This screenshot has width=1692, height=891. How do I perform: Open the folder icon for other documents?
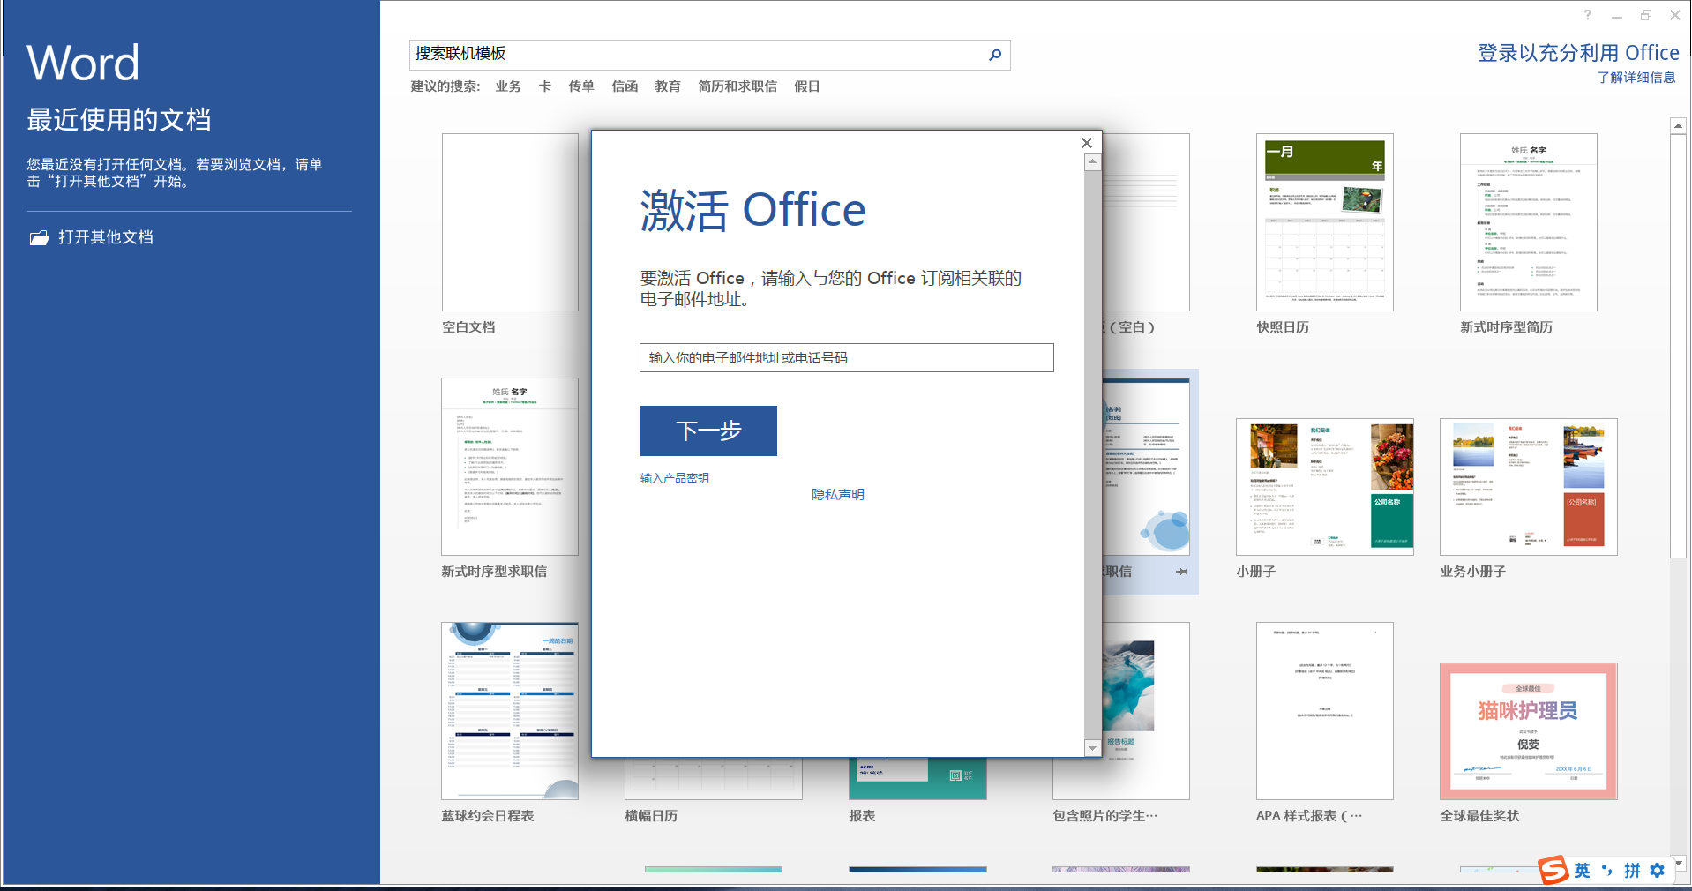39,237
